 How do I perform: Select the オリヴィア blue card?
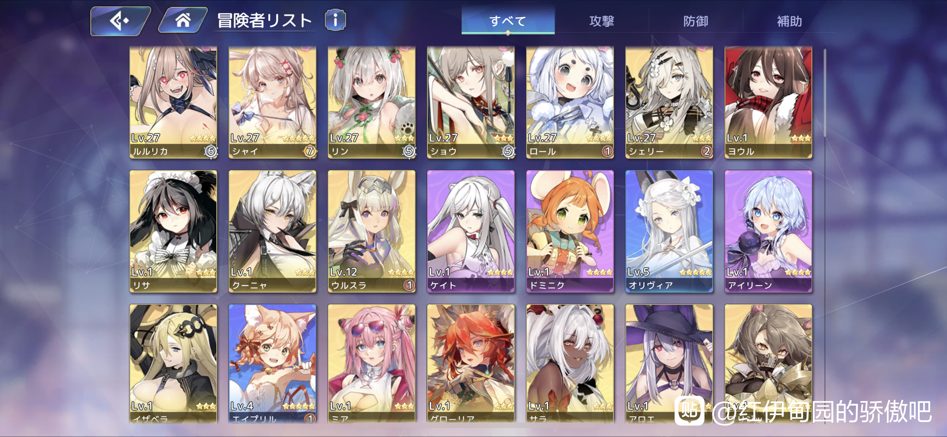coord(669,231)
